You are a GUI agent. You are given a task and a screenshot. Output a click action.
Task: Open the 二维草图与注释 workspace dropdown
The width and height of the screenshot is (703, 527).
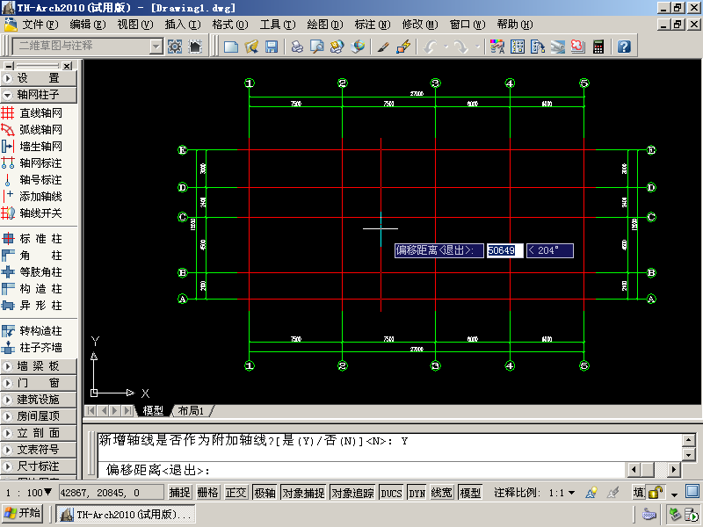[156, 46]
